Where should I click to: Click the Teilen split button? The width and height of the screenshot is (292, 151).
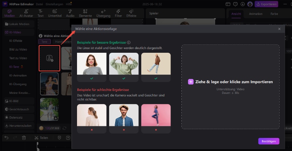tap(41, 138)
